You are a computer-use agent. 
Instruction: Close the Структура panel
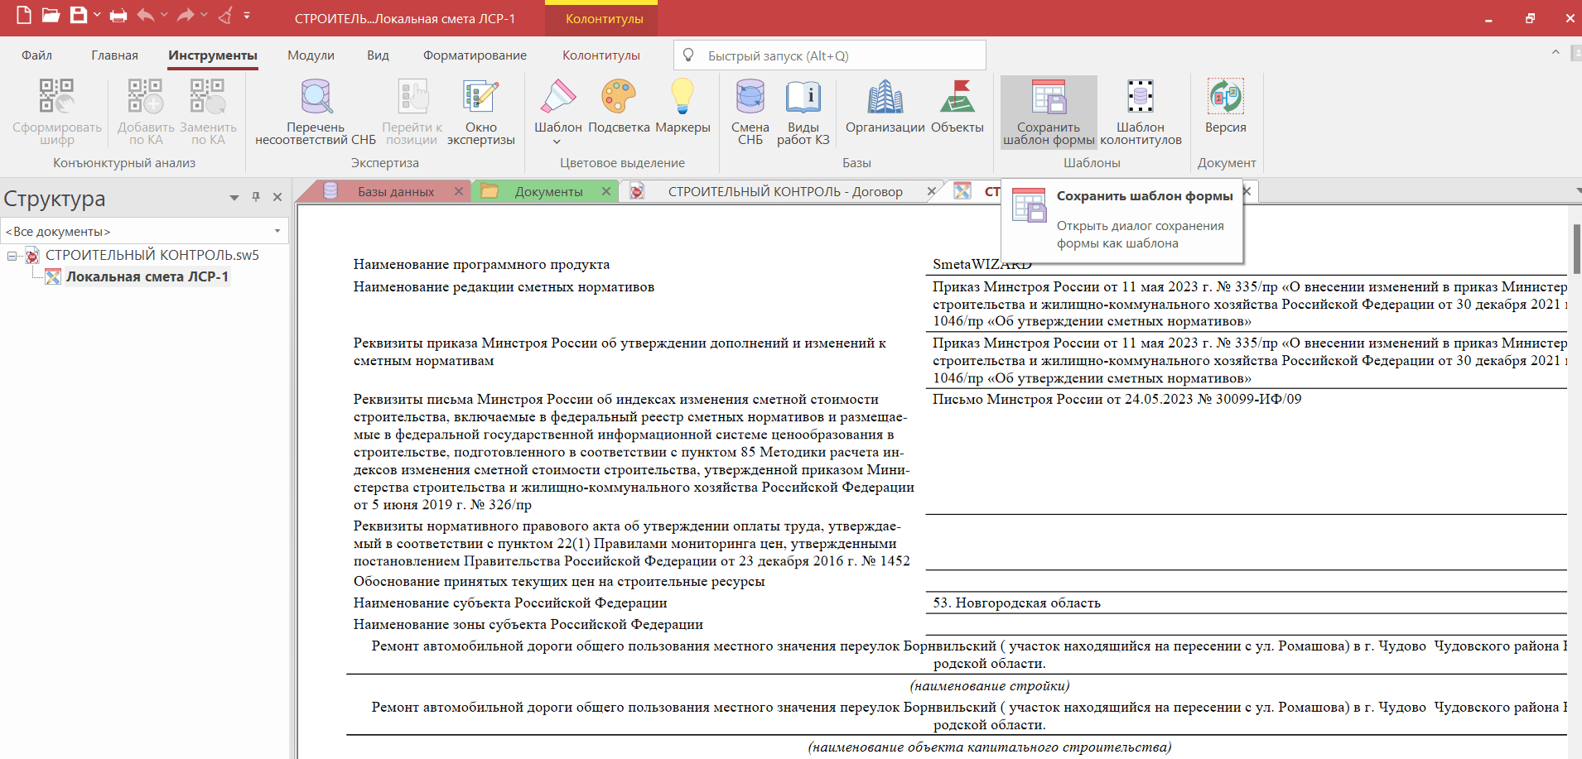277,197
